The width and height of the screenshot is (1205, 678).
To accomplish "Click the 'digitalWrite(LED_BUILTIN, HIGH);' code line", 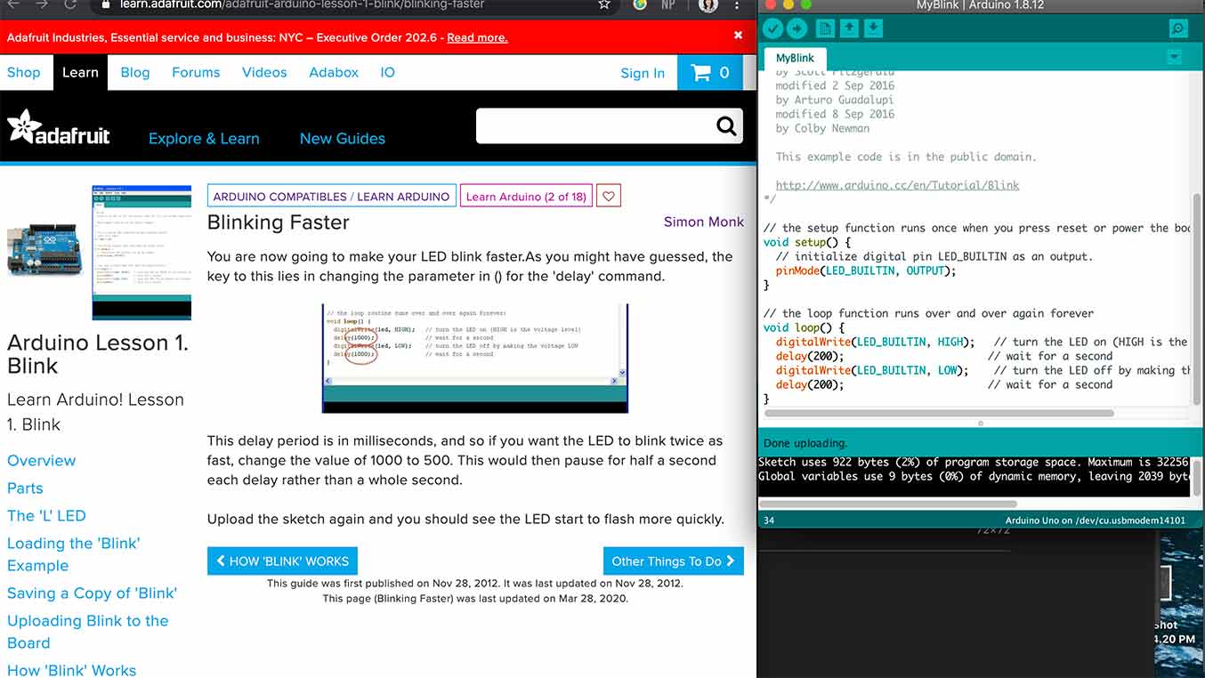I will tap(875, 342).
